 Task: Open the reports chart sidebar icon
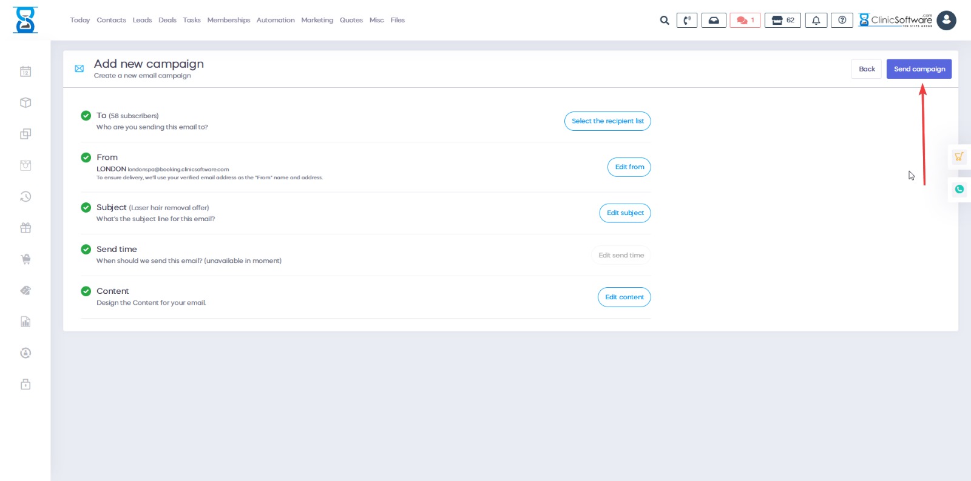tap(25, 322)
